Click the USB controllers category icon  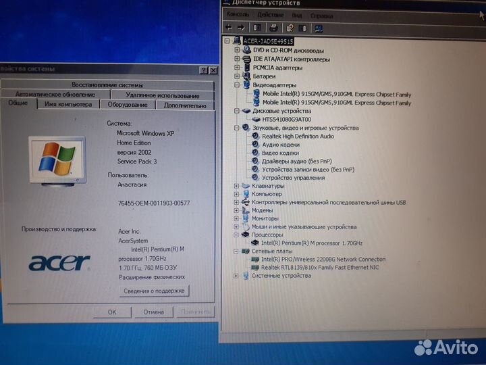245,202
